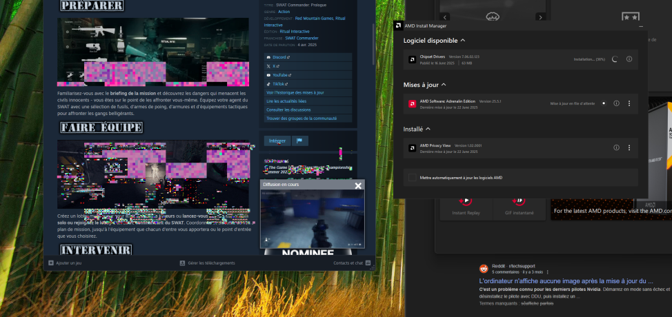
Task: Click the Diffusion en cours video thumbnail
Action: [x=312, y=218]
